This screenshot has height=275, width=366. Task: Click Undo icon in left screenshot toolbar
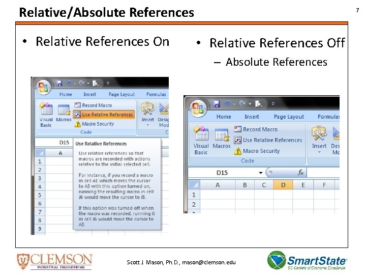click(x=69, y=83)
